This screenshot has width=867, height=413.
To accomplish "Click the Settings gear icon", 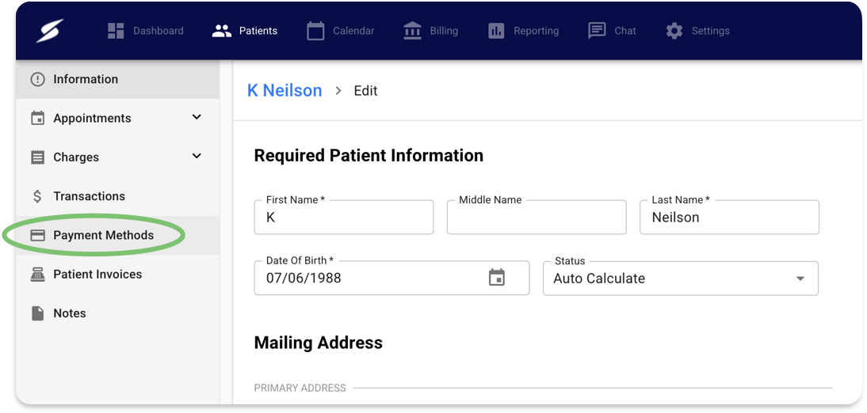I will [674, 31].
